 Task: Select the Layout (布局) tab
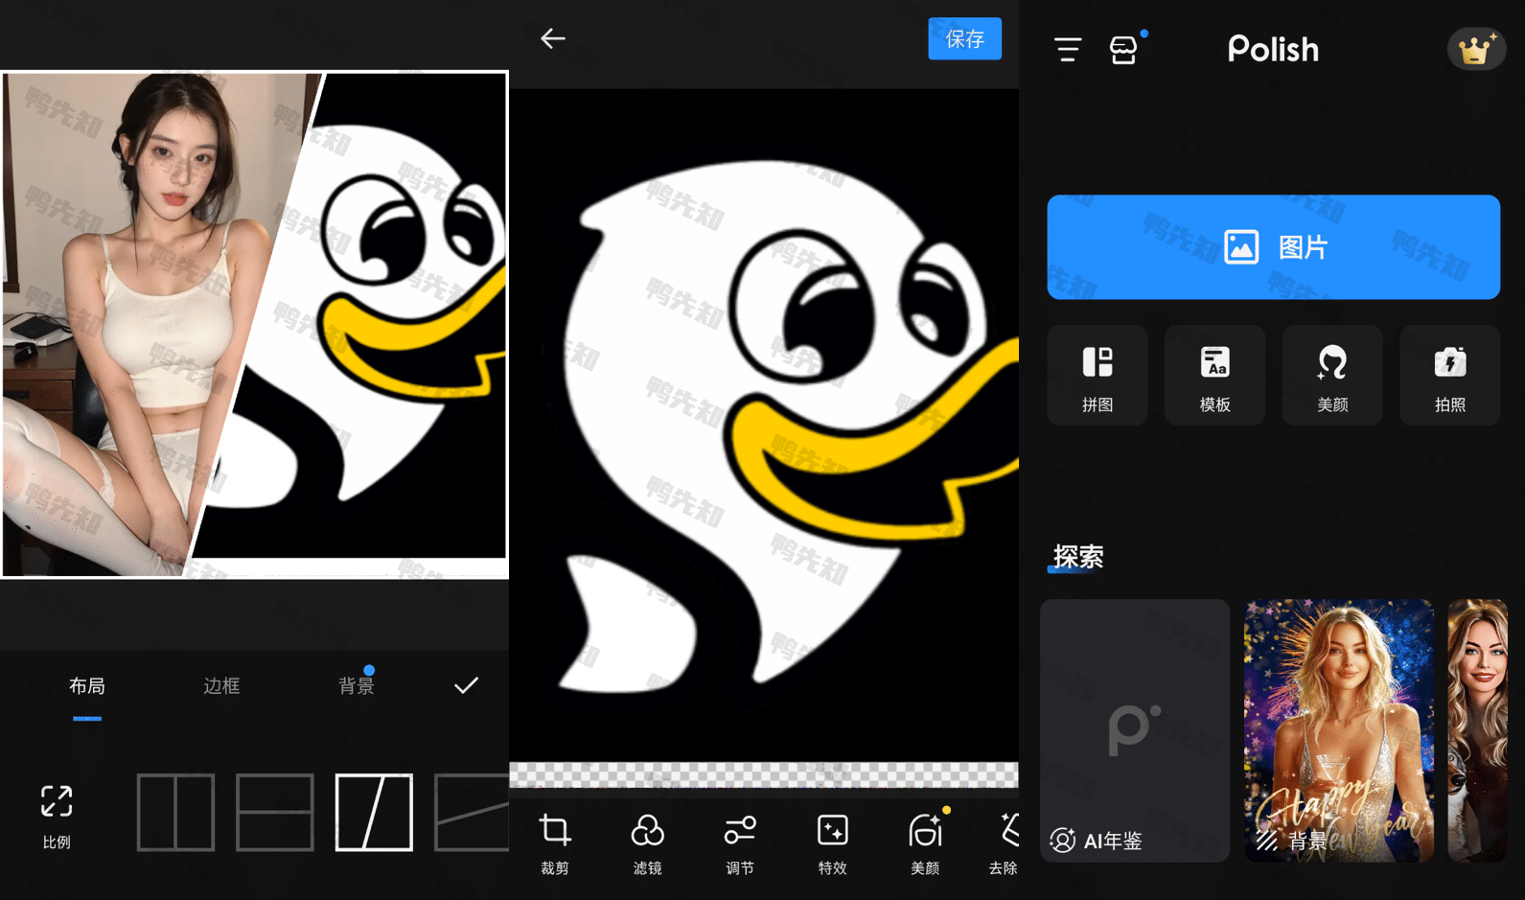coord(87,685)
